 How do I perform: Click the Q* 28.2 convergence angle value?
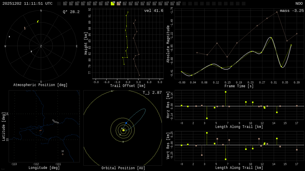click(x=71, y=12)
